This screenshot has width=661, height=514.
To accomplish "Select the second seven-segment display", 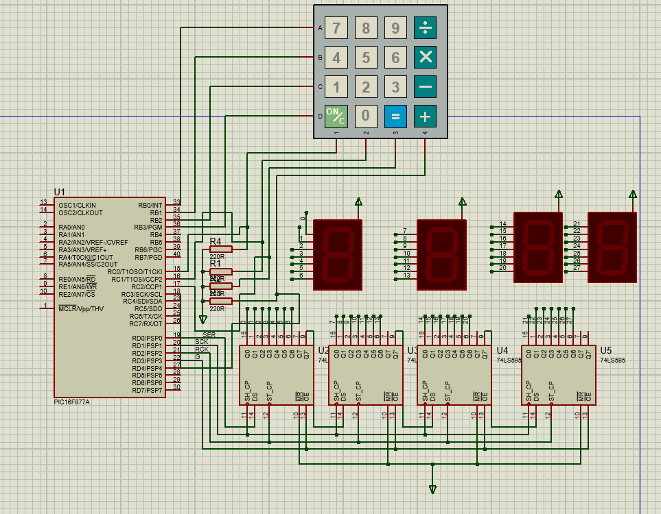I will point(442,255).
